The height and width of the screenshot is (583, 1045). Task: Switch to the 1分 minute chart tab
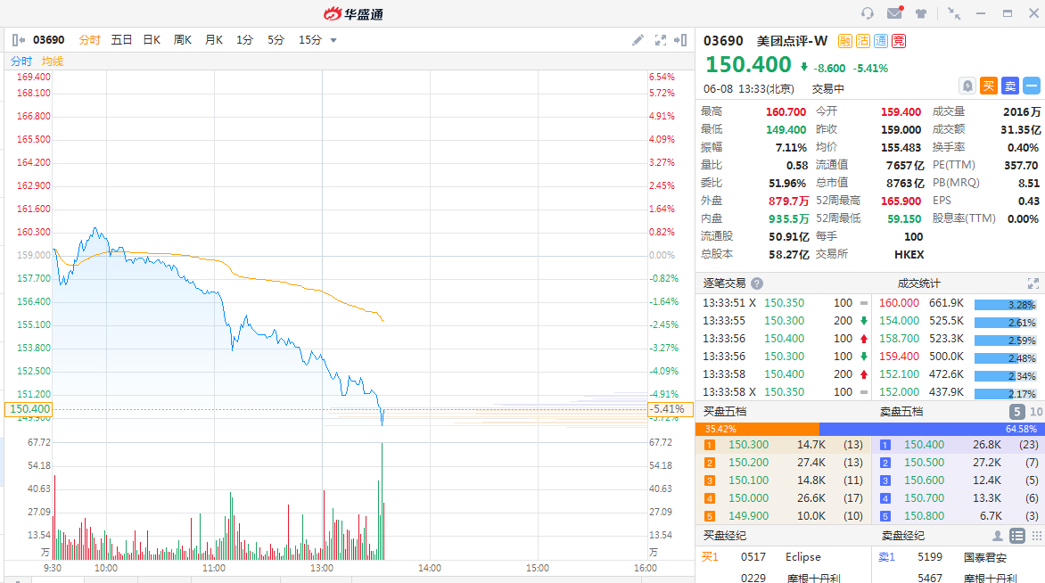point(244,40)
